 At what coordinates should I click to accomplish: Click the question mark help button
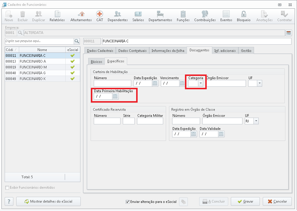point(9,201)
